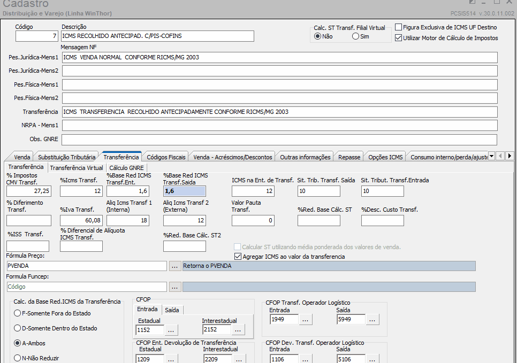The width and height of the screenshot is (517, 363).
Task: Edit ICMS na Ent. de Transf. field
Action: click(x=253, y=191)
